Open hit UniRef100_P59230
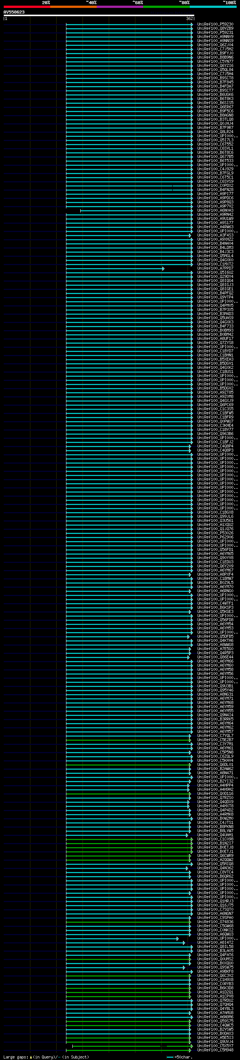This screenshot has height=1060, width=240. pyautogui.click(x=215, y=24)
